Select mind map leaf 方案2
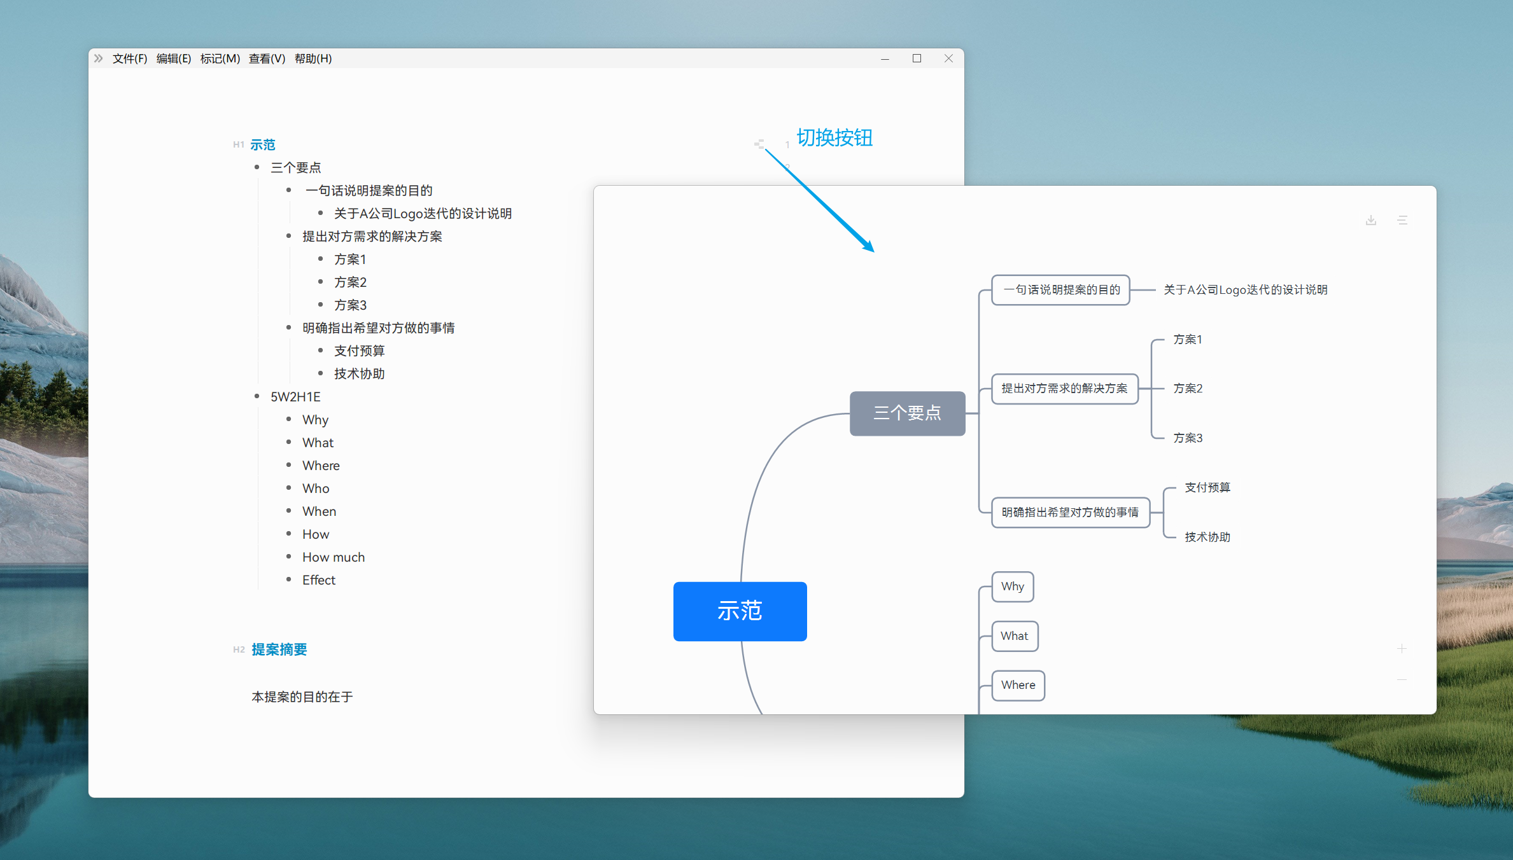The width and height of the screenshot is (1513, 860). pyautogui.click(x=1188, y=389)
